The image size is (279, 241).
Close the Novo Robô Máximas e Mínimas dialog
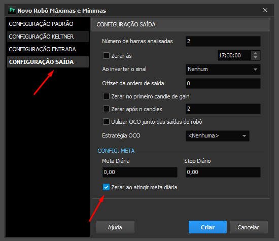tap(265, 10)
